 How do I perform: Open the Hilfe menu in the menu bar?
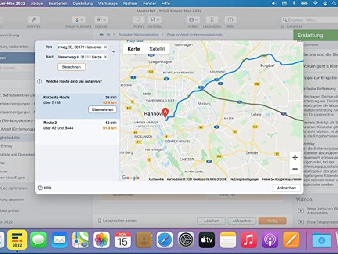coord(166,4)
